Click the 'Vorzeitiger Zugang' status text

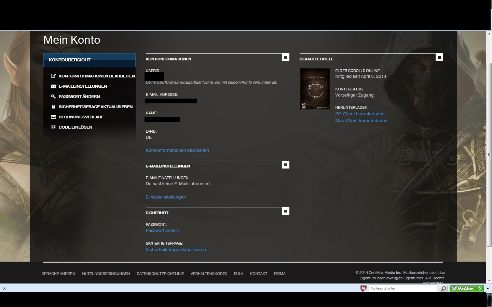[x=354, y=95]
